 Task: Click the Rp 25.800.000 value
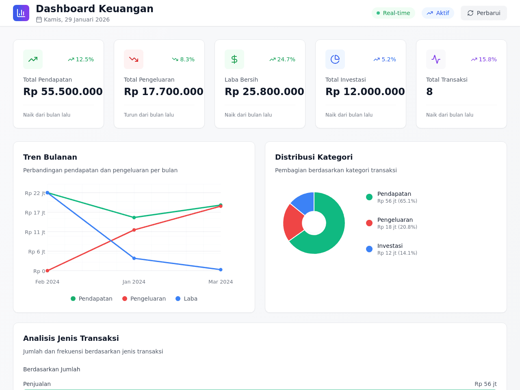[264, 92]
